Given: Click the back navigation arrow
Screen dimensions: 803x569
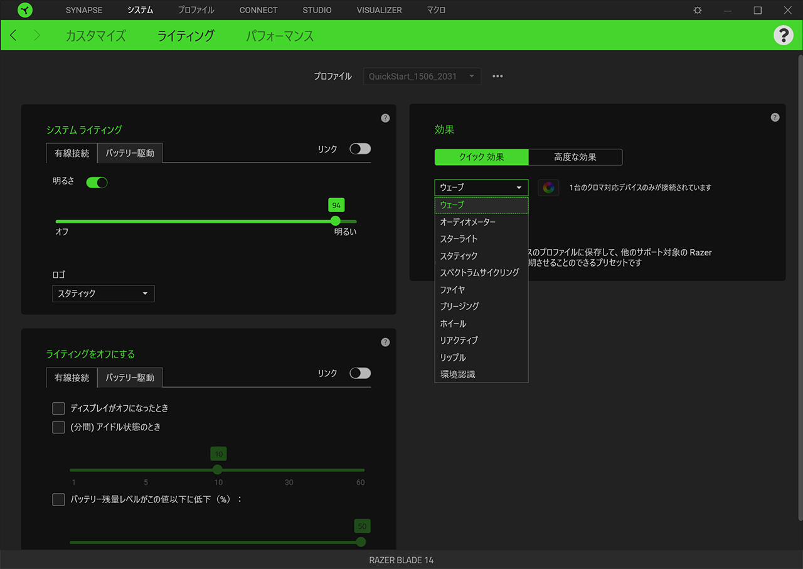Looking at the screenshot, I should pyautogui.click(x=13, y=36).
